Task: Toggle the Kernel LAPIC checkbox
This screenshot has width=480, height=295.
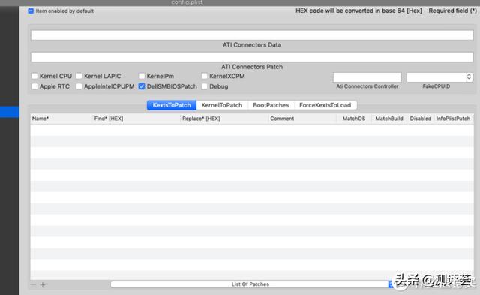Action: 79,76
